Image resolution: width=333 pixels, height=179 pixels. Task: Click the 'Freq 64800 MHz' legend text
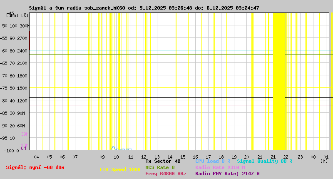click(166, 174)
